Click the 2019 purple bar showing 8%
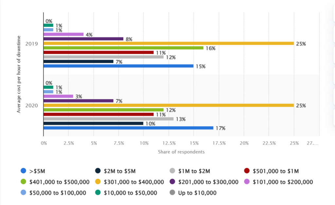Viewport: 335px width, 205px height. tap(83, 39)
